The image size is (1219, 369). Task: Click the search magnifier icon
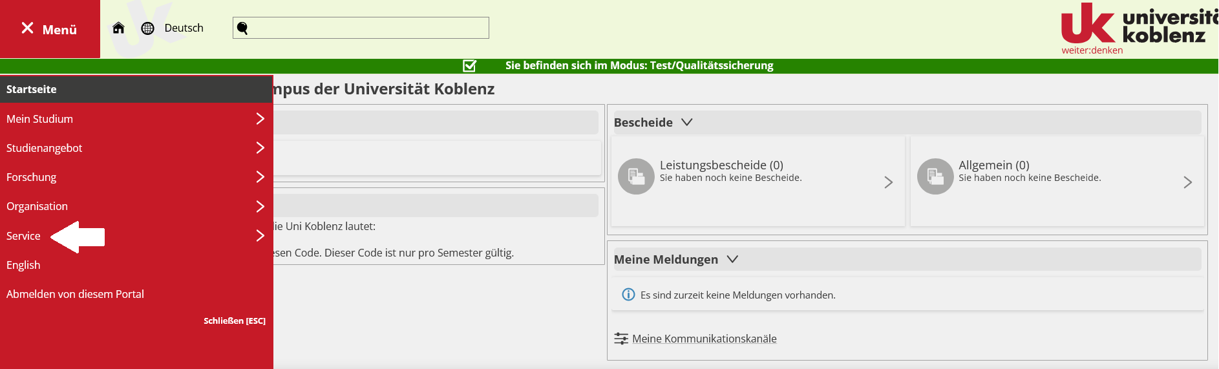pos(242,28)
